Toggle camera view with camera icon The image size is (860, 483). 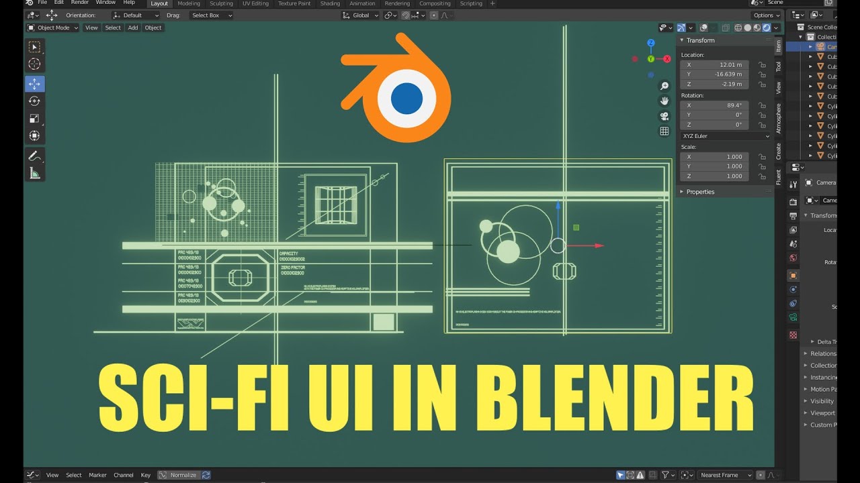[664, 116]
